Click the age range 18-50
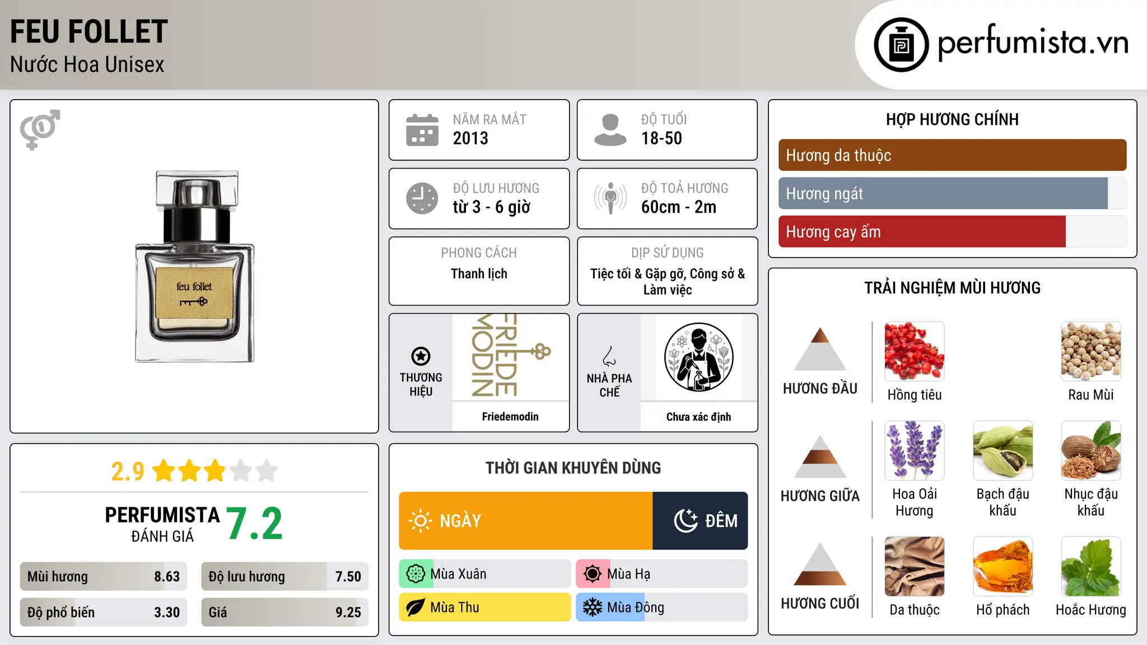 point(661,138)
